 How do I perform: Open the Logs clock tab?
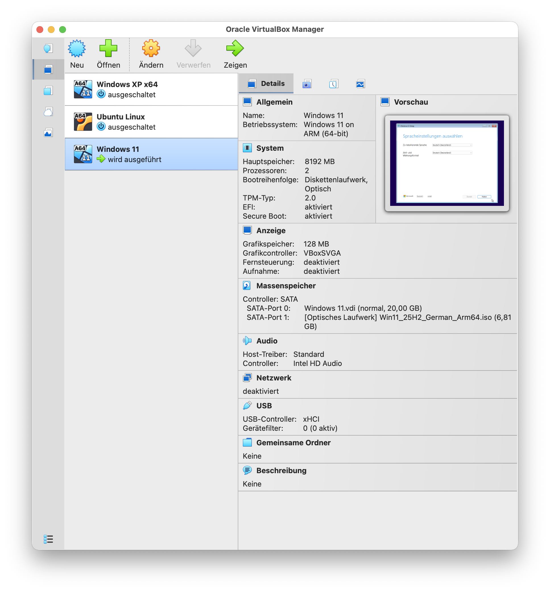334,84
